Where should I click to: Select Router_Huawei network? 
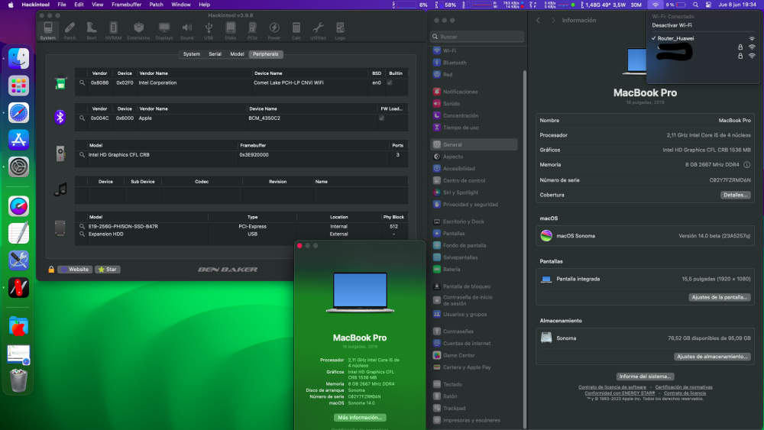704,38
